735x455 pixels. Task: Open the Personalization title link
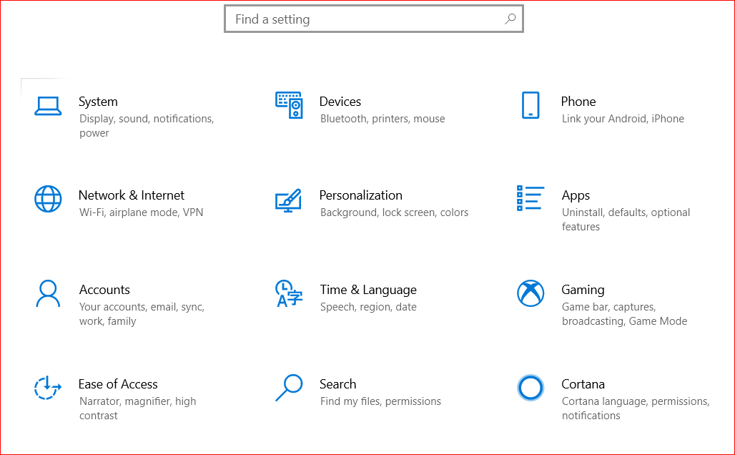[x=361, y=195]
